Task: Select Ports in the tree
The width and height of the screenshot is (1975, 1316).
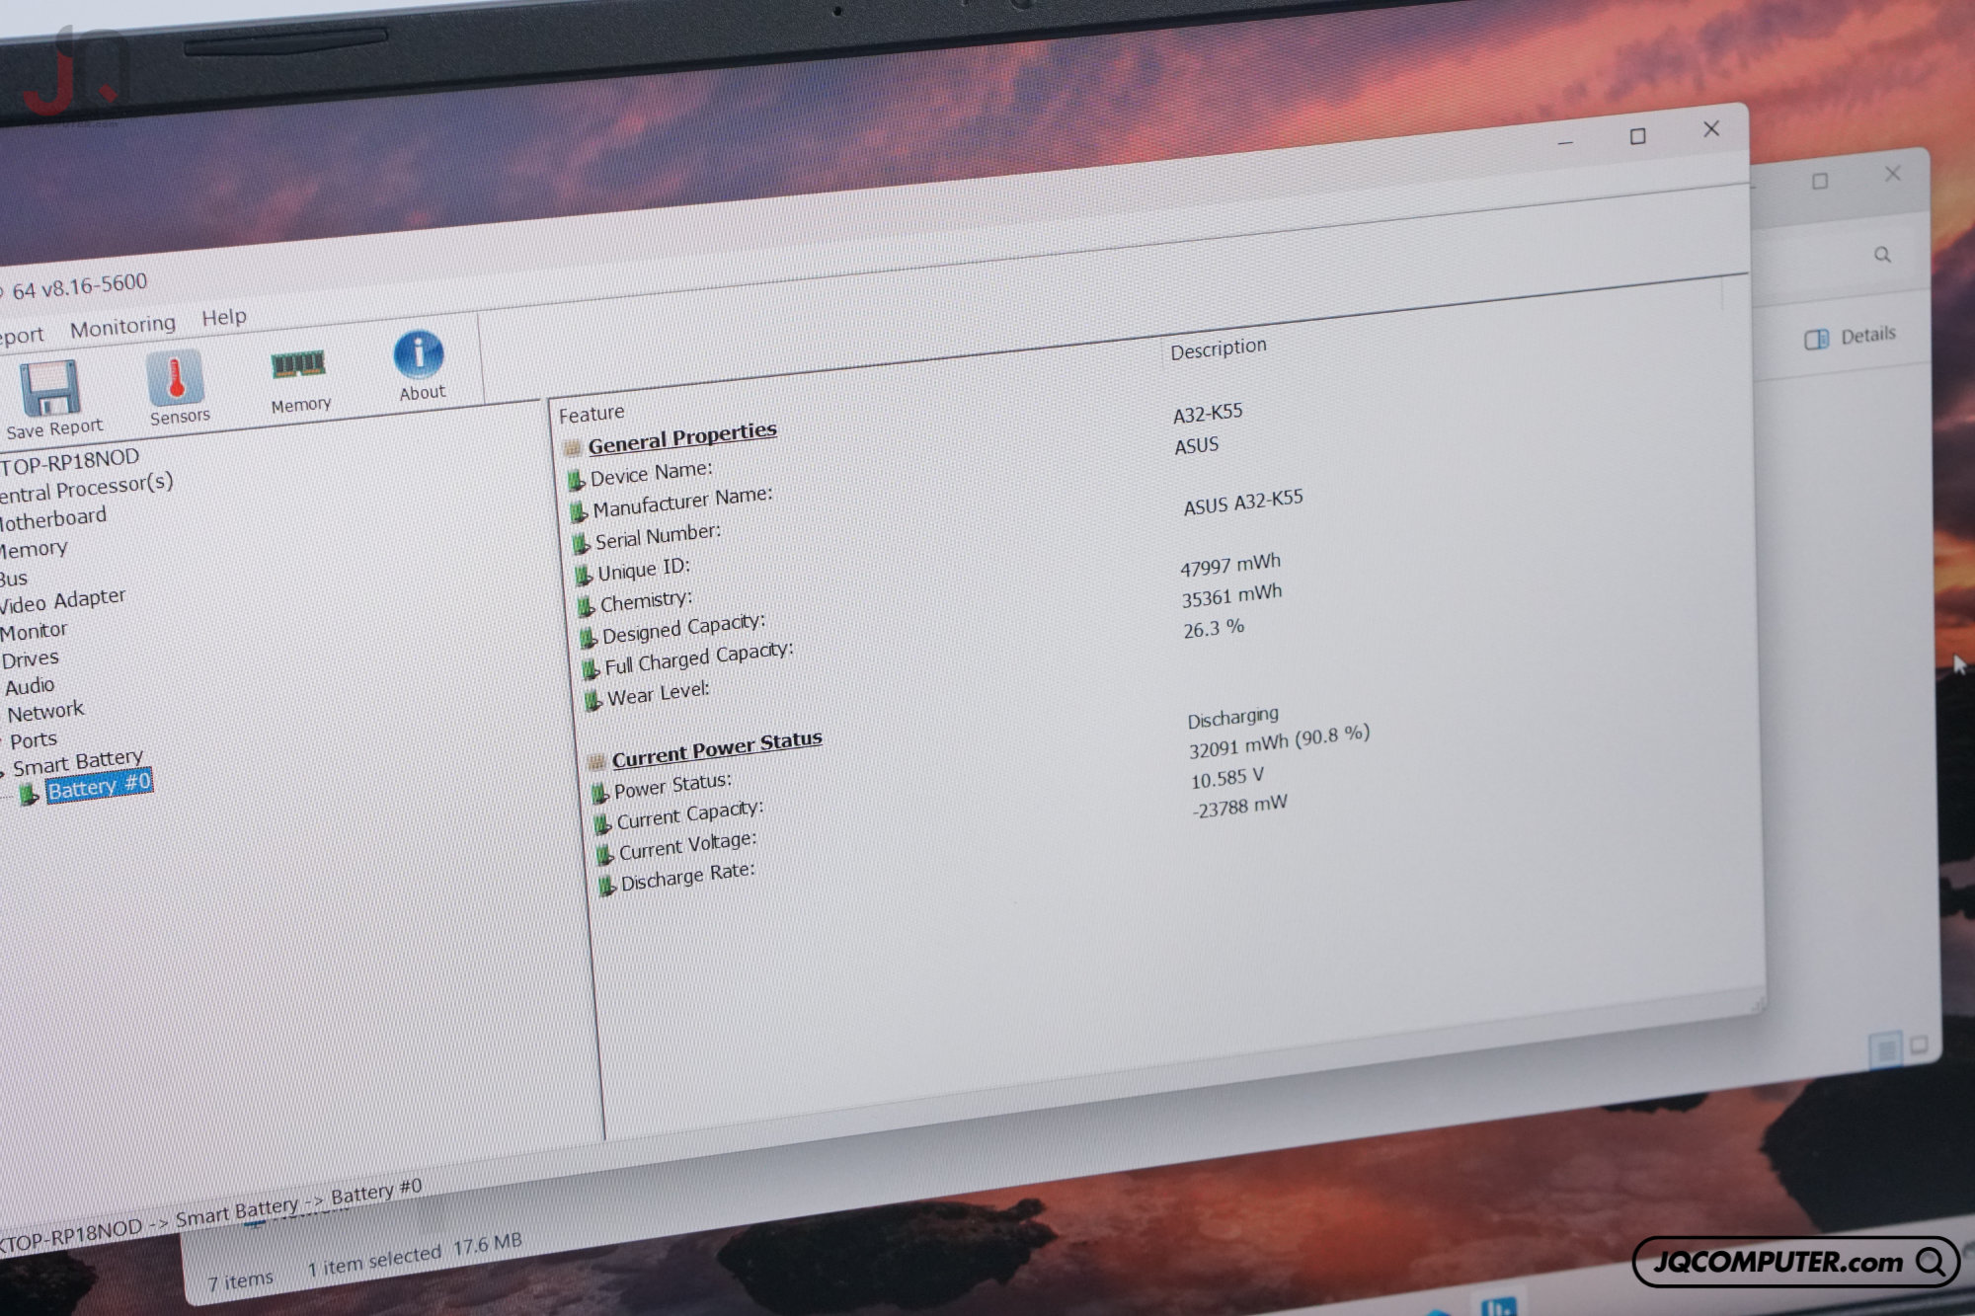Action: pos(34,739)
